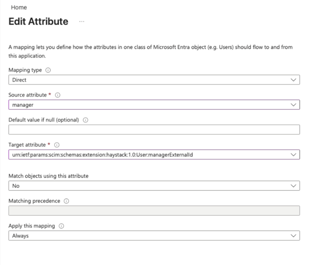
Task: Click the Default value if null text box
Action: pyautogui.click(x=154, y=129)
